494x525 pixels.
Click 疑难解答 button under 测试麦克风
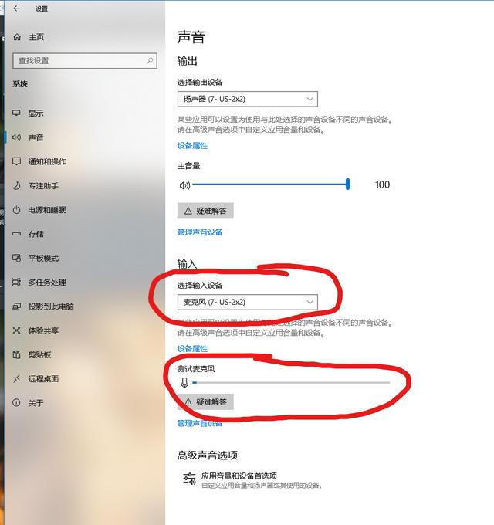pos(205,401)
